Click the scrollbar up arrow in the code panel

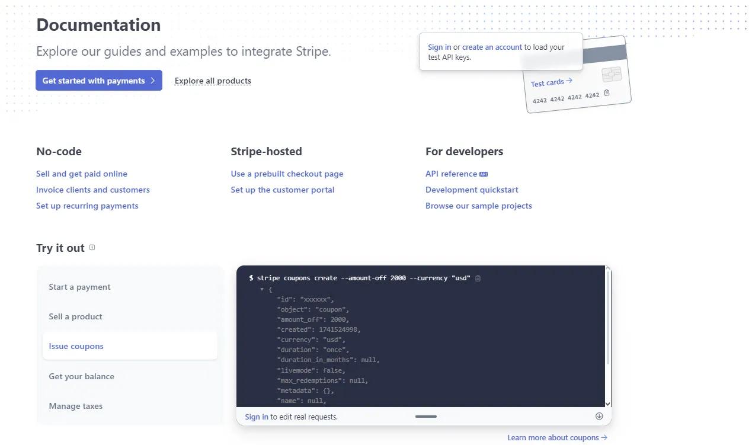click(607, 270)
